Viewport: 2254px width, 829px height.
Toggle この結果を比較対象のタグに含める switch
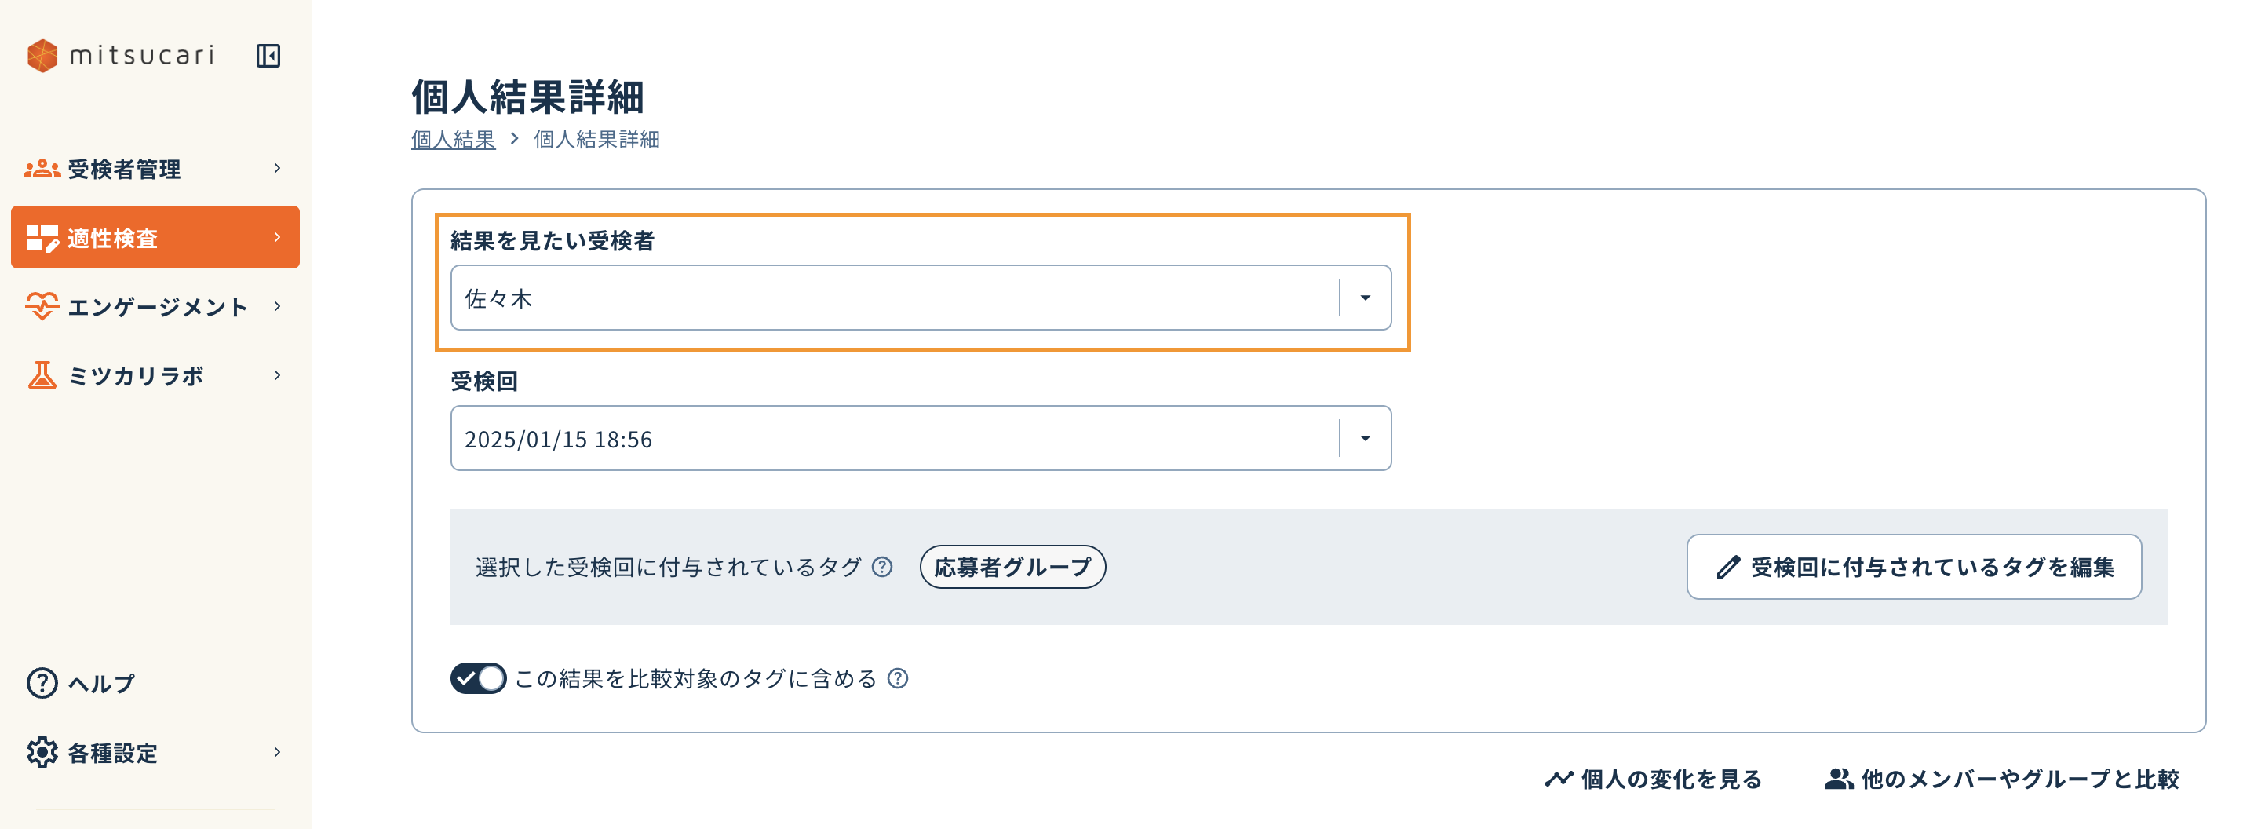coord(478,678)
